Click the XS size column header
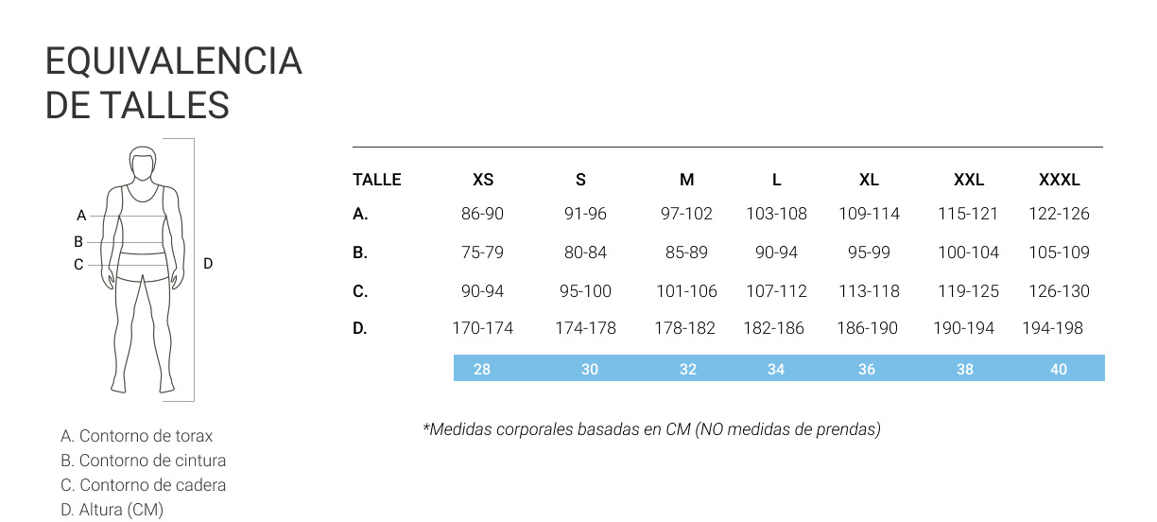 point(483,180)
